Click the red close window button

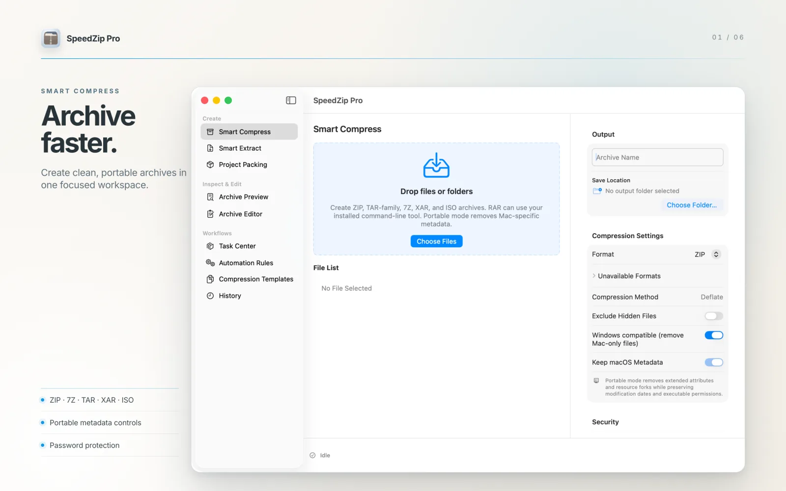tap(205, 100)
